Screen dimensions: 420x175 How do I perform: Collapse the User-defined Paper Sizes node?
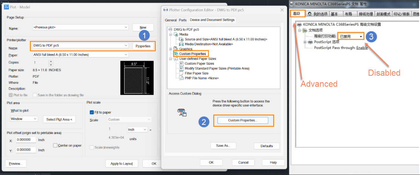(x=171, y=59)
